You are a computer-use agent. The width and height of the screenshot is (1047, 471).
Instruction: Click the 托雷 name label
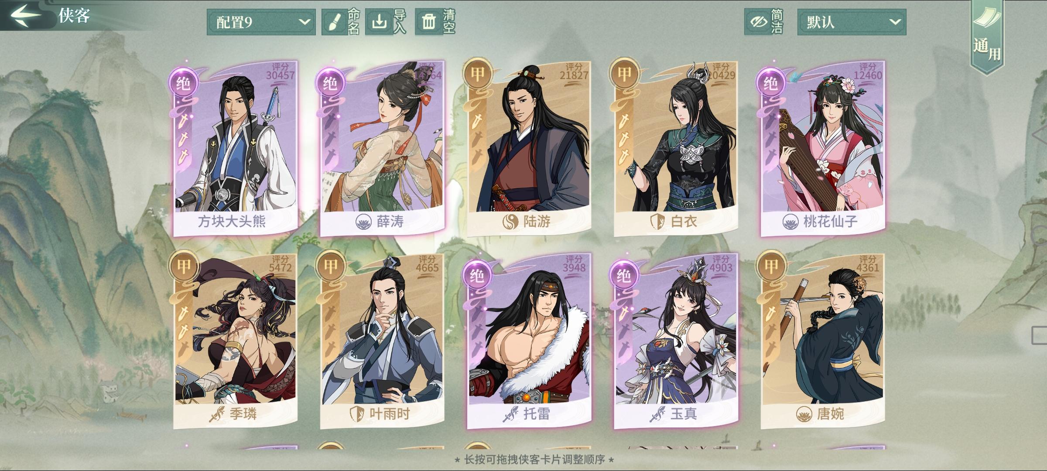537,413
